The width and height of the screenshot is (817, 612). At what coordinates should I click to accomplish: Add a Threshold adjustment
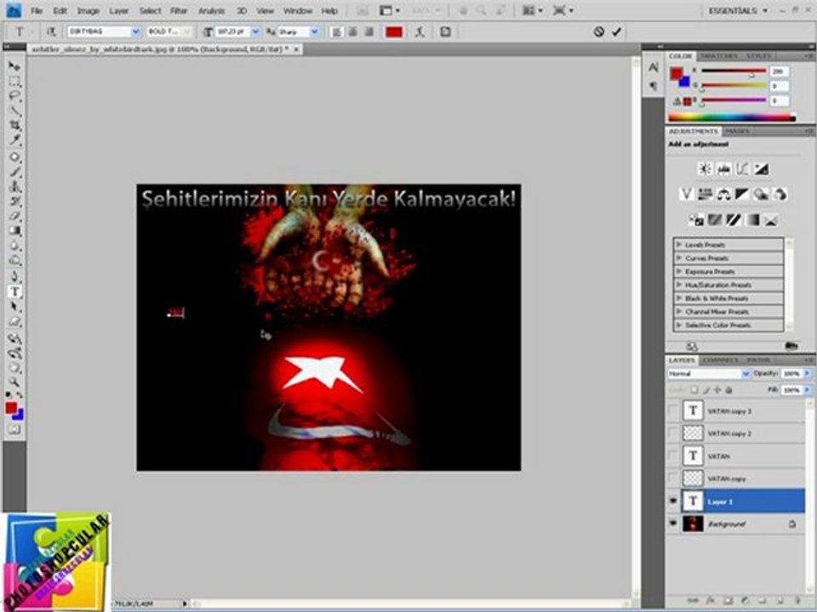(x=734, y=219)
